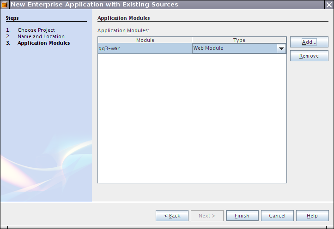Click the disabled Next button

[207, 216]
